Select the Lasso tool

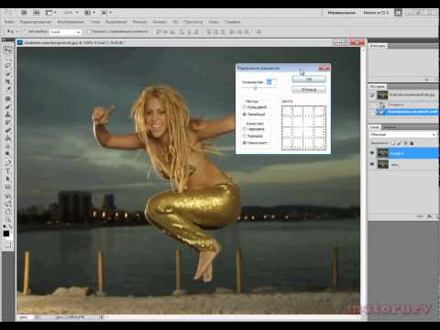click(x=8, y=65)
